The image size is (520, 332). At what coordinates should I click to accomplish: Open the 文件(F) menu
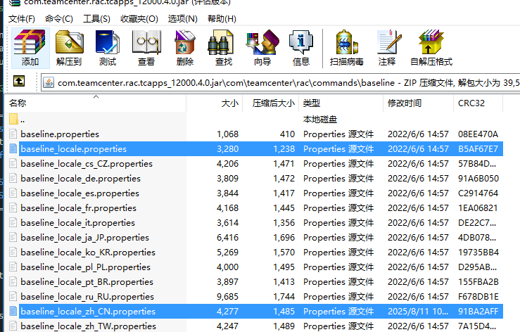click(22, 18)
